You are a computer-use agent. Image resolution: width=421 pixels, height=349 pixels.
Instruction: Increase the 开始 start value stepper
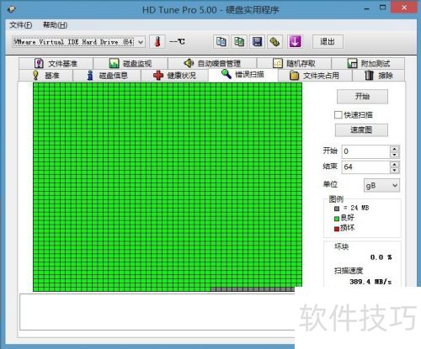coord(395,149)
